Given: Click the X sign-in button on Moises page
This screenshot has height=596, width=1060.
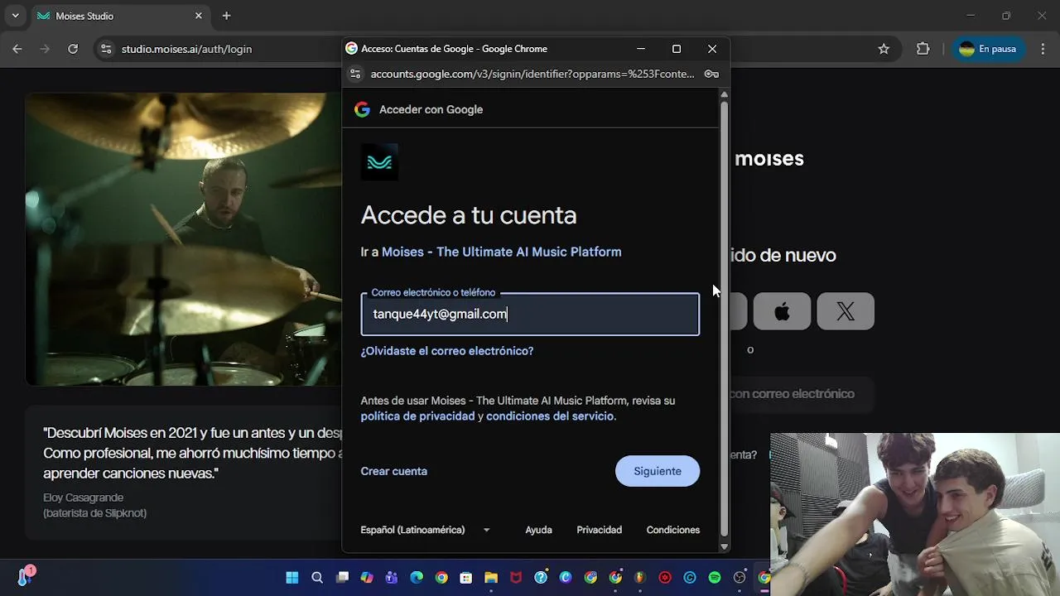Looking at the screenshot, I should tap(846, 311).
